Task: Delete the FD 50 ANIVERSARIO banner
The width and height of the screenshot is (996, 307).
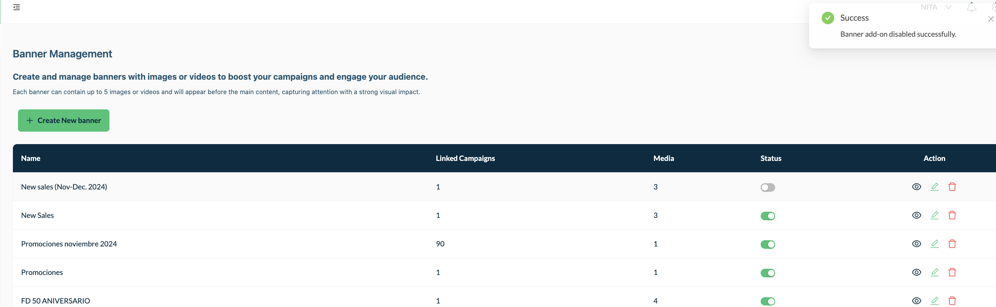Action: click(952, 301)
